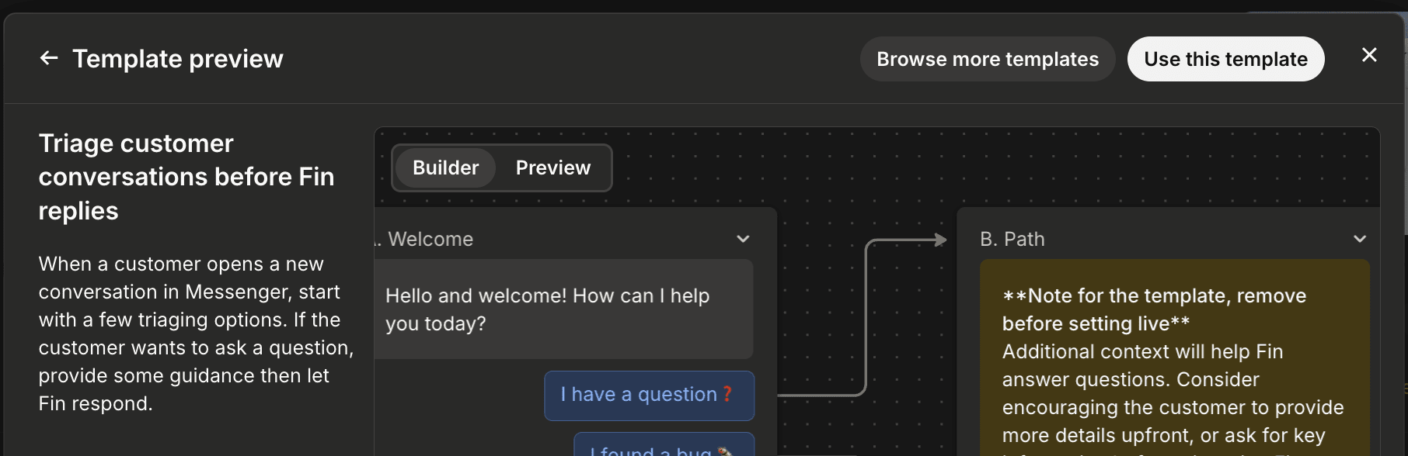Image resolution: width=1408 pixels, height=456 pixels.
Task: Switch to the Preview tab
Action: [x=553, y=168]
